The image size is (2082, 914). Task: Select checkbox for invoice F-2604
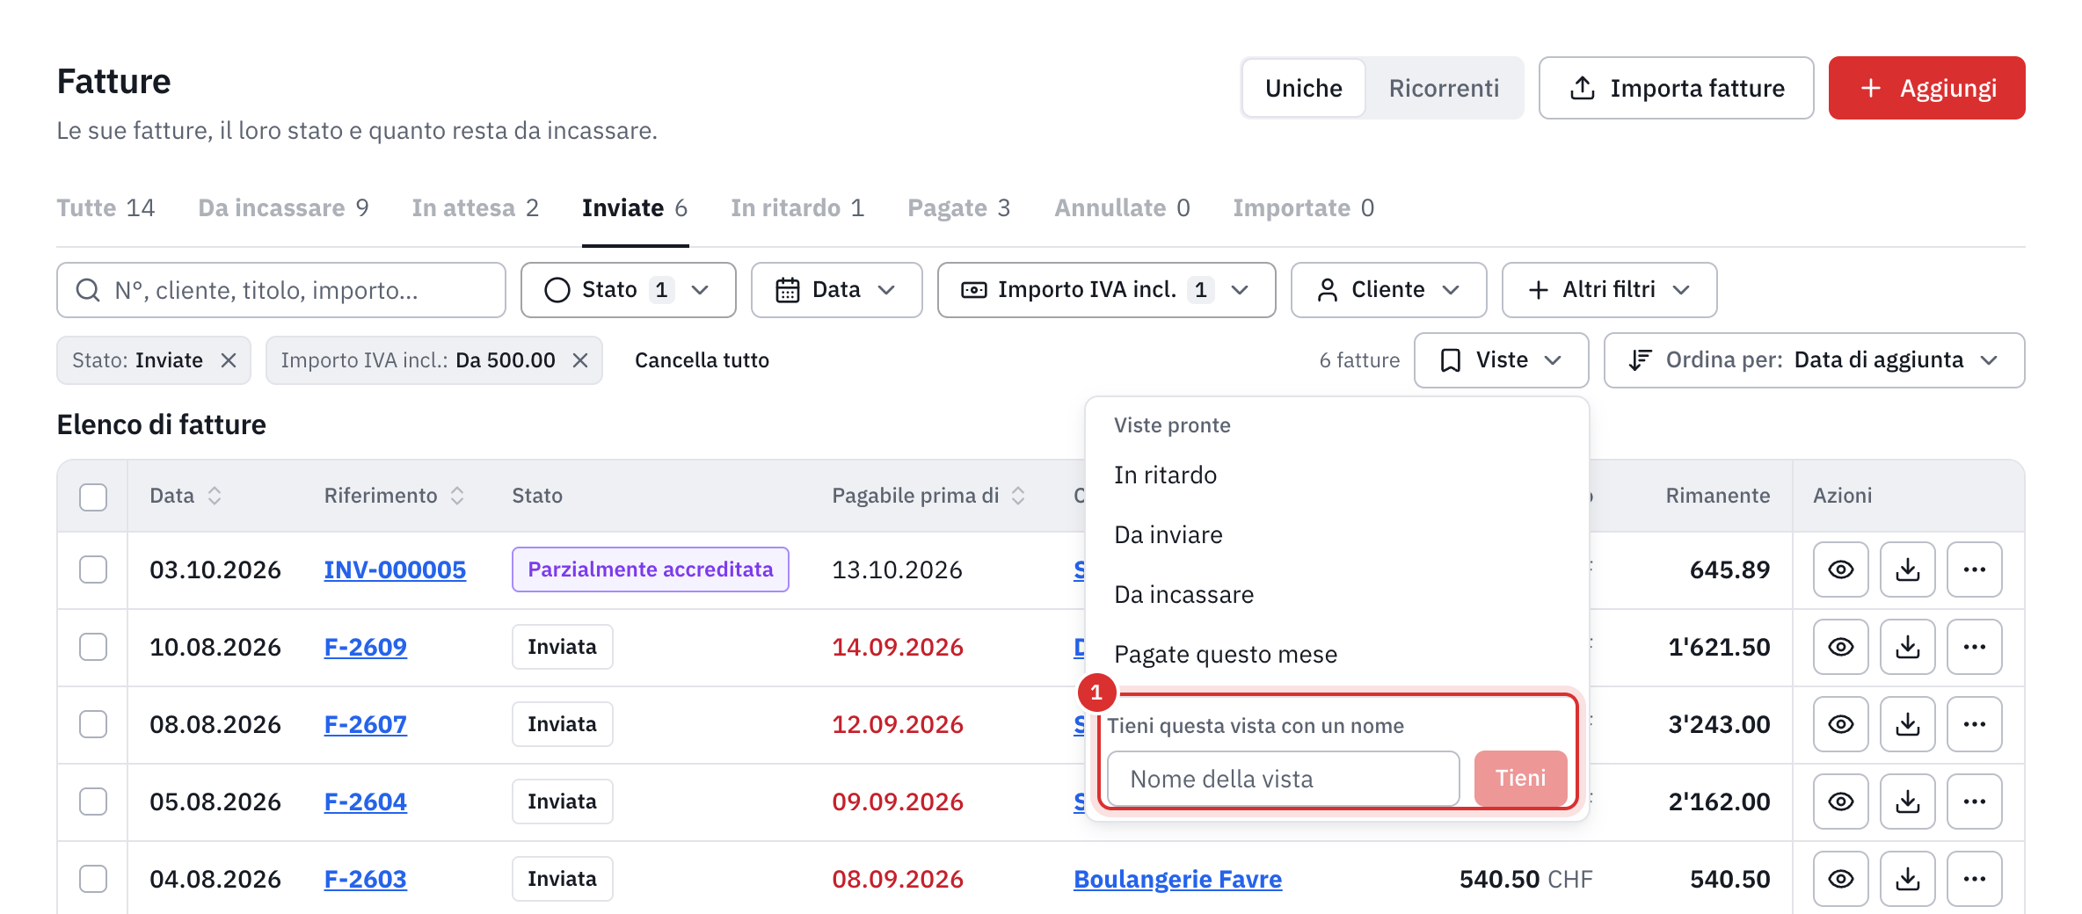93,802
